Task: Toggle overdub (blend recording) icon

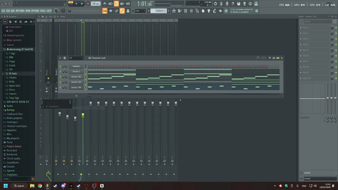Action: (x=122, y=4)
